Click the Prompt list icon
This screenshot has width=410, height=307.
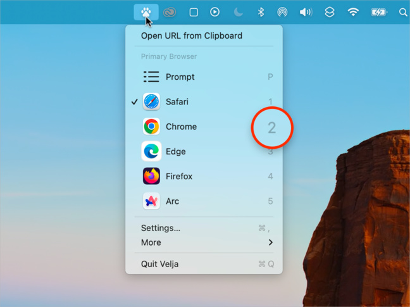click(151, 77)
